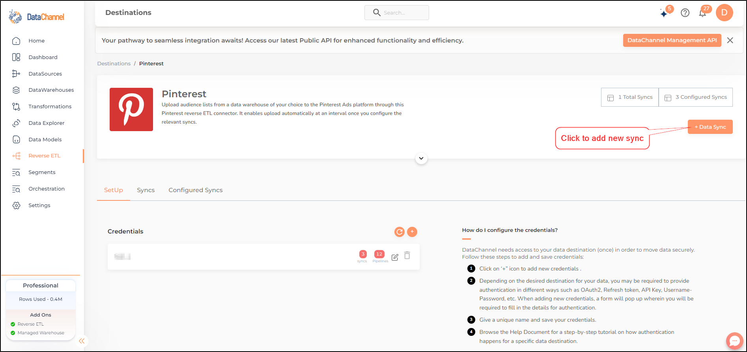This screenshot has width=747, height=352.
Task: Open Segments menu item
Action: click(x=42, y=172)
